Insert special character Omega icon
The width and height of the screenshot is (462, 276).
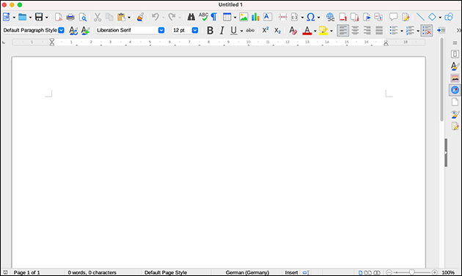tap(310, 17)
